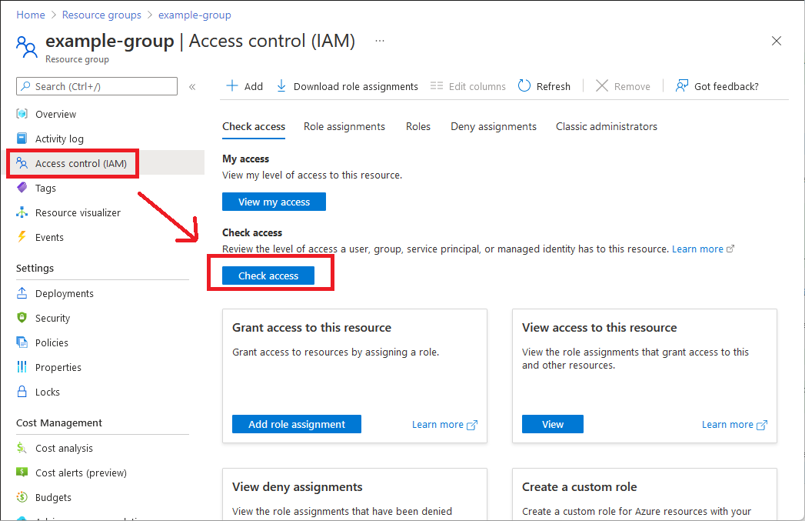
Task: Close the Access control blade
Action: pos(777,41)
